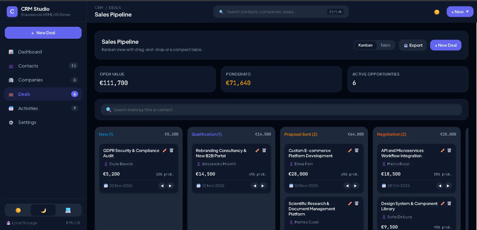This screenshot has height=230, width=477.
Task: Delete the Design System & Component Library deal
Action: (449, 203)
